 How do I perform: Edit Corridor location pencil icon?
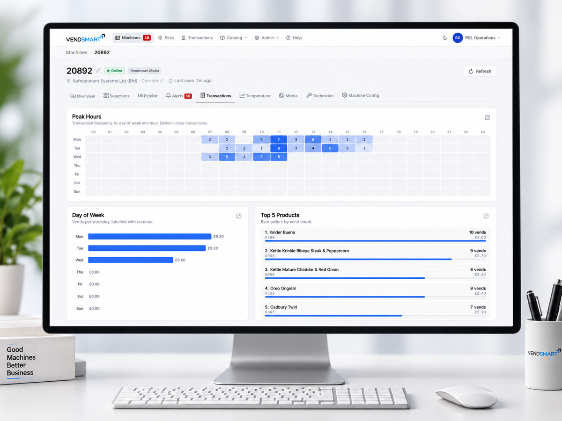162,81
